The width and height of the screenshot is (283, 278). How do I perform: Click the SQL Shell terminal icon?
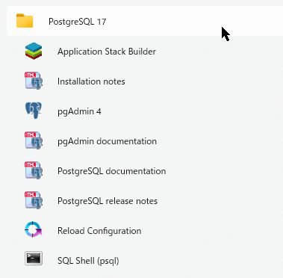point(34,259)
